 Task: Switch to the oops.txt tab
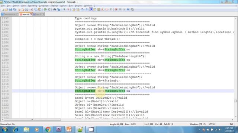point(26,14)
